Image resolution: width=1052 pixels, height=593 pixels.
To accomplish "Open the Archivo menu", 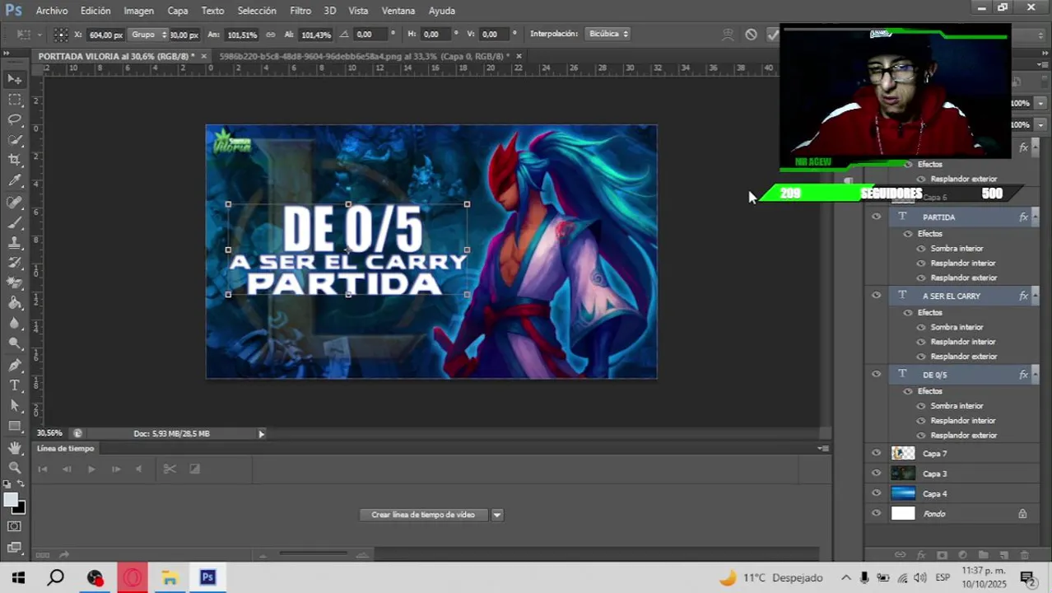I will pos(52,11).
